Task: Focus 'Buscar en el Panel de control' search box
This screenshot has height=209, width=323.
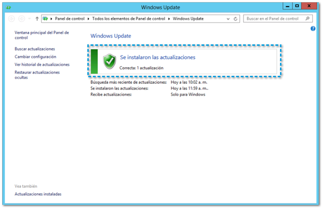Action: tap(278, 18)
